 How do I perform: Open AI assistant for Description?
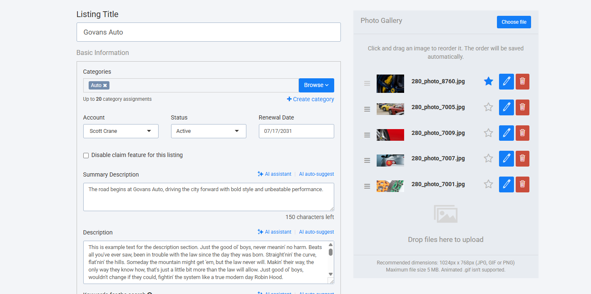pos(274,232)
